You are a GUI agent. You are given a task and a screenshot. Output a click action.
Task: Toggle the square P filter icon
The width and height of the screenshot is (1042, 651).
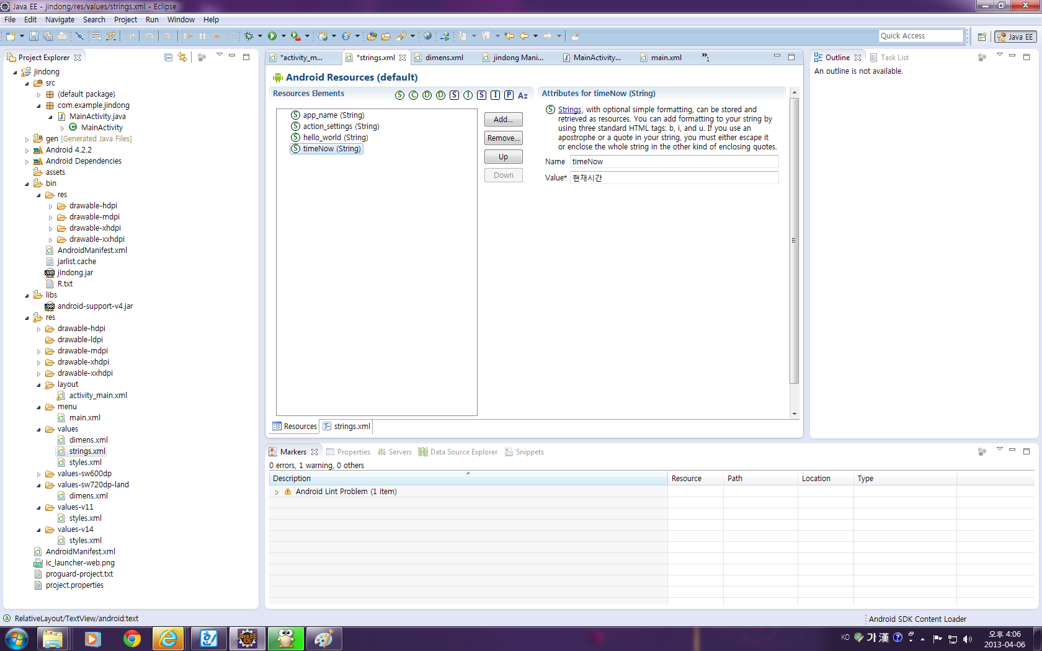point(509,95)
